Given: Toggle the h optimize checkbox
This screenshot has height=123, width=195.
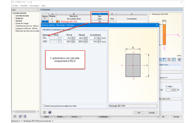Looking at the screenshot, I should (44, 41).
